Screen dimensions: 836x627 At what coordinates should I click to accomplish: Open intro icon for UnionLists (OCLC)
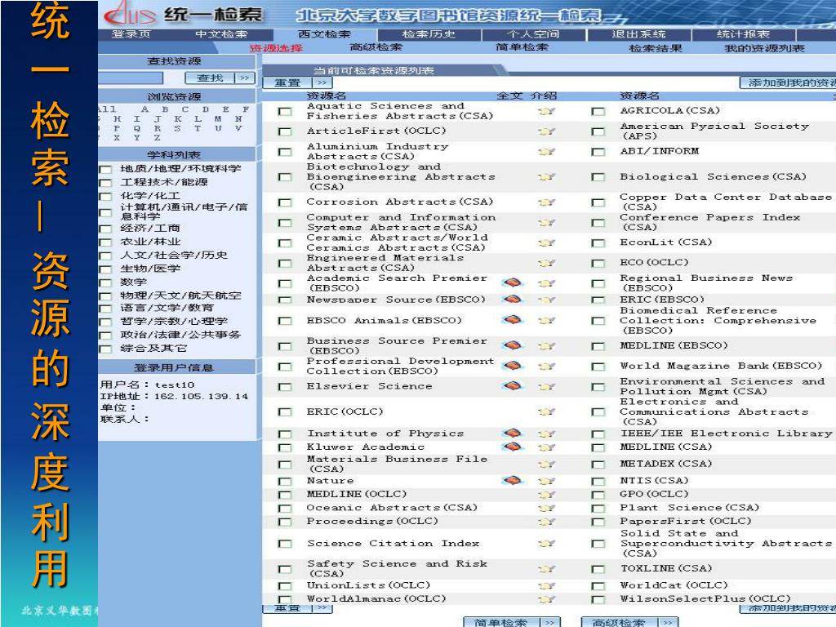[x=546, y=585]
